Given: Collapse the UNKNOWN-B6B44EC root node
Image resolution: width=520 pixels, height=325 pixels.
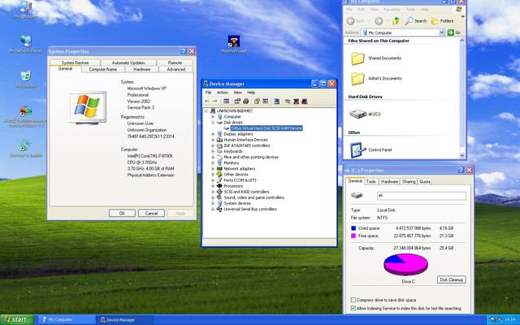Looking at the screenshot, I should click(x=206, y=110).
